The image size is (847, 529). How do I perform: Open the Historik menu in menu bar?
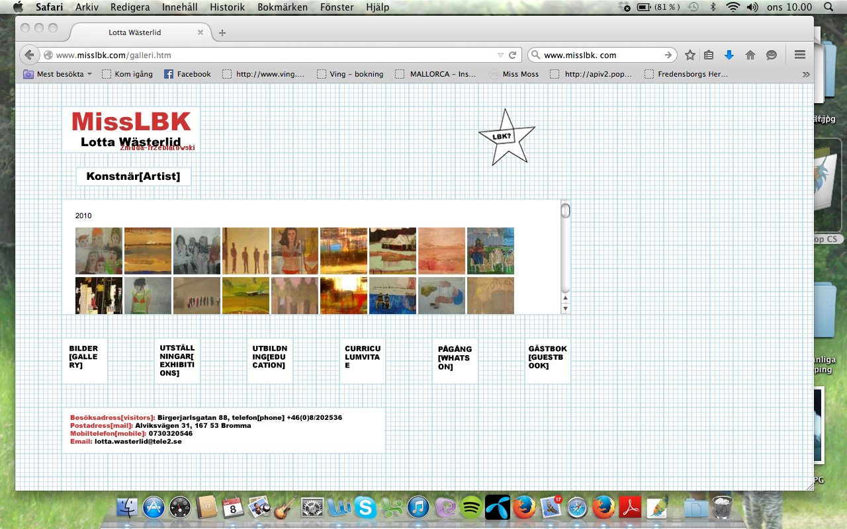click(227, 7)
